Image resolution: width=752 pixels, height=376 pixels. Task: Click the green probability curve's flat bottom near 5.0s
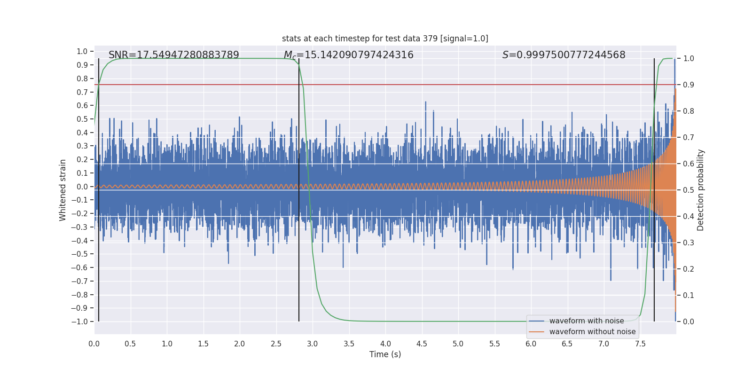click(x=458, y=321)
